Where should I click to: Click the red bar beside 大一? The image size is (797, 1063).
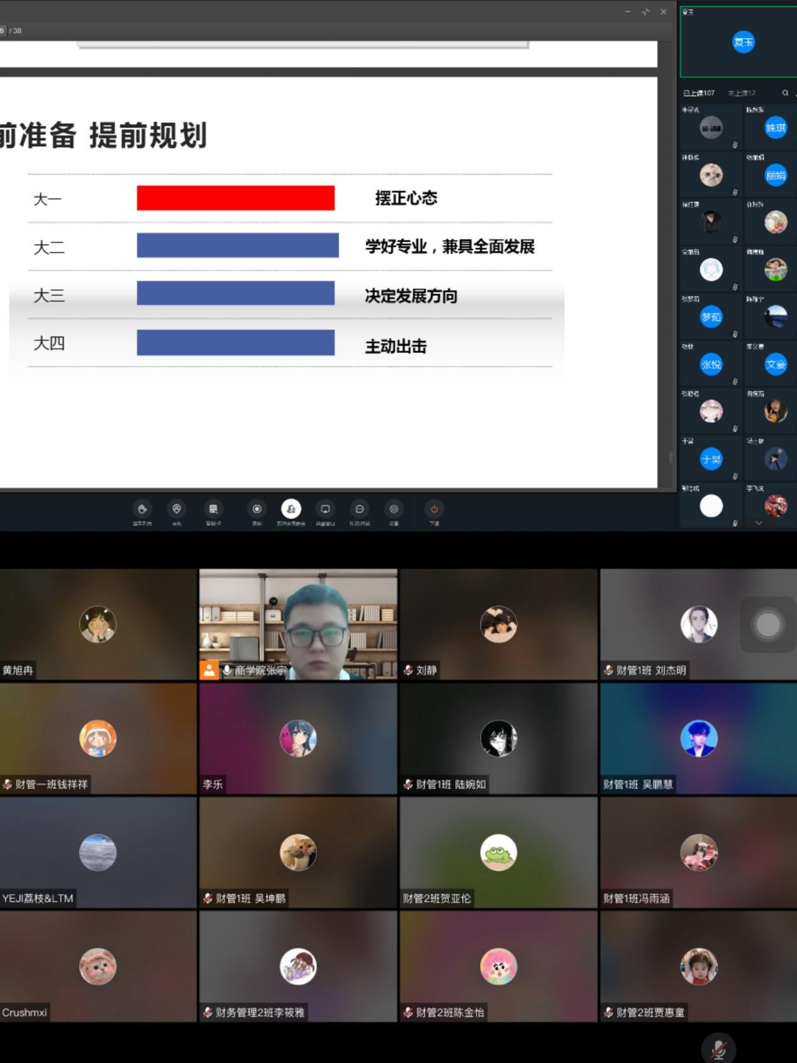tap(235, 198)
